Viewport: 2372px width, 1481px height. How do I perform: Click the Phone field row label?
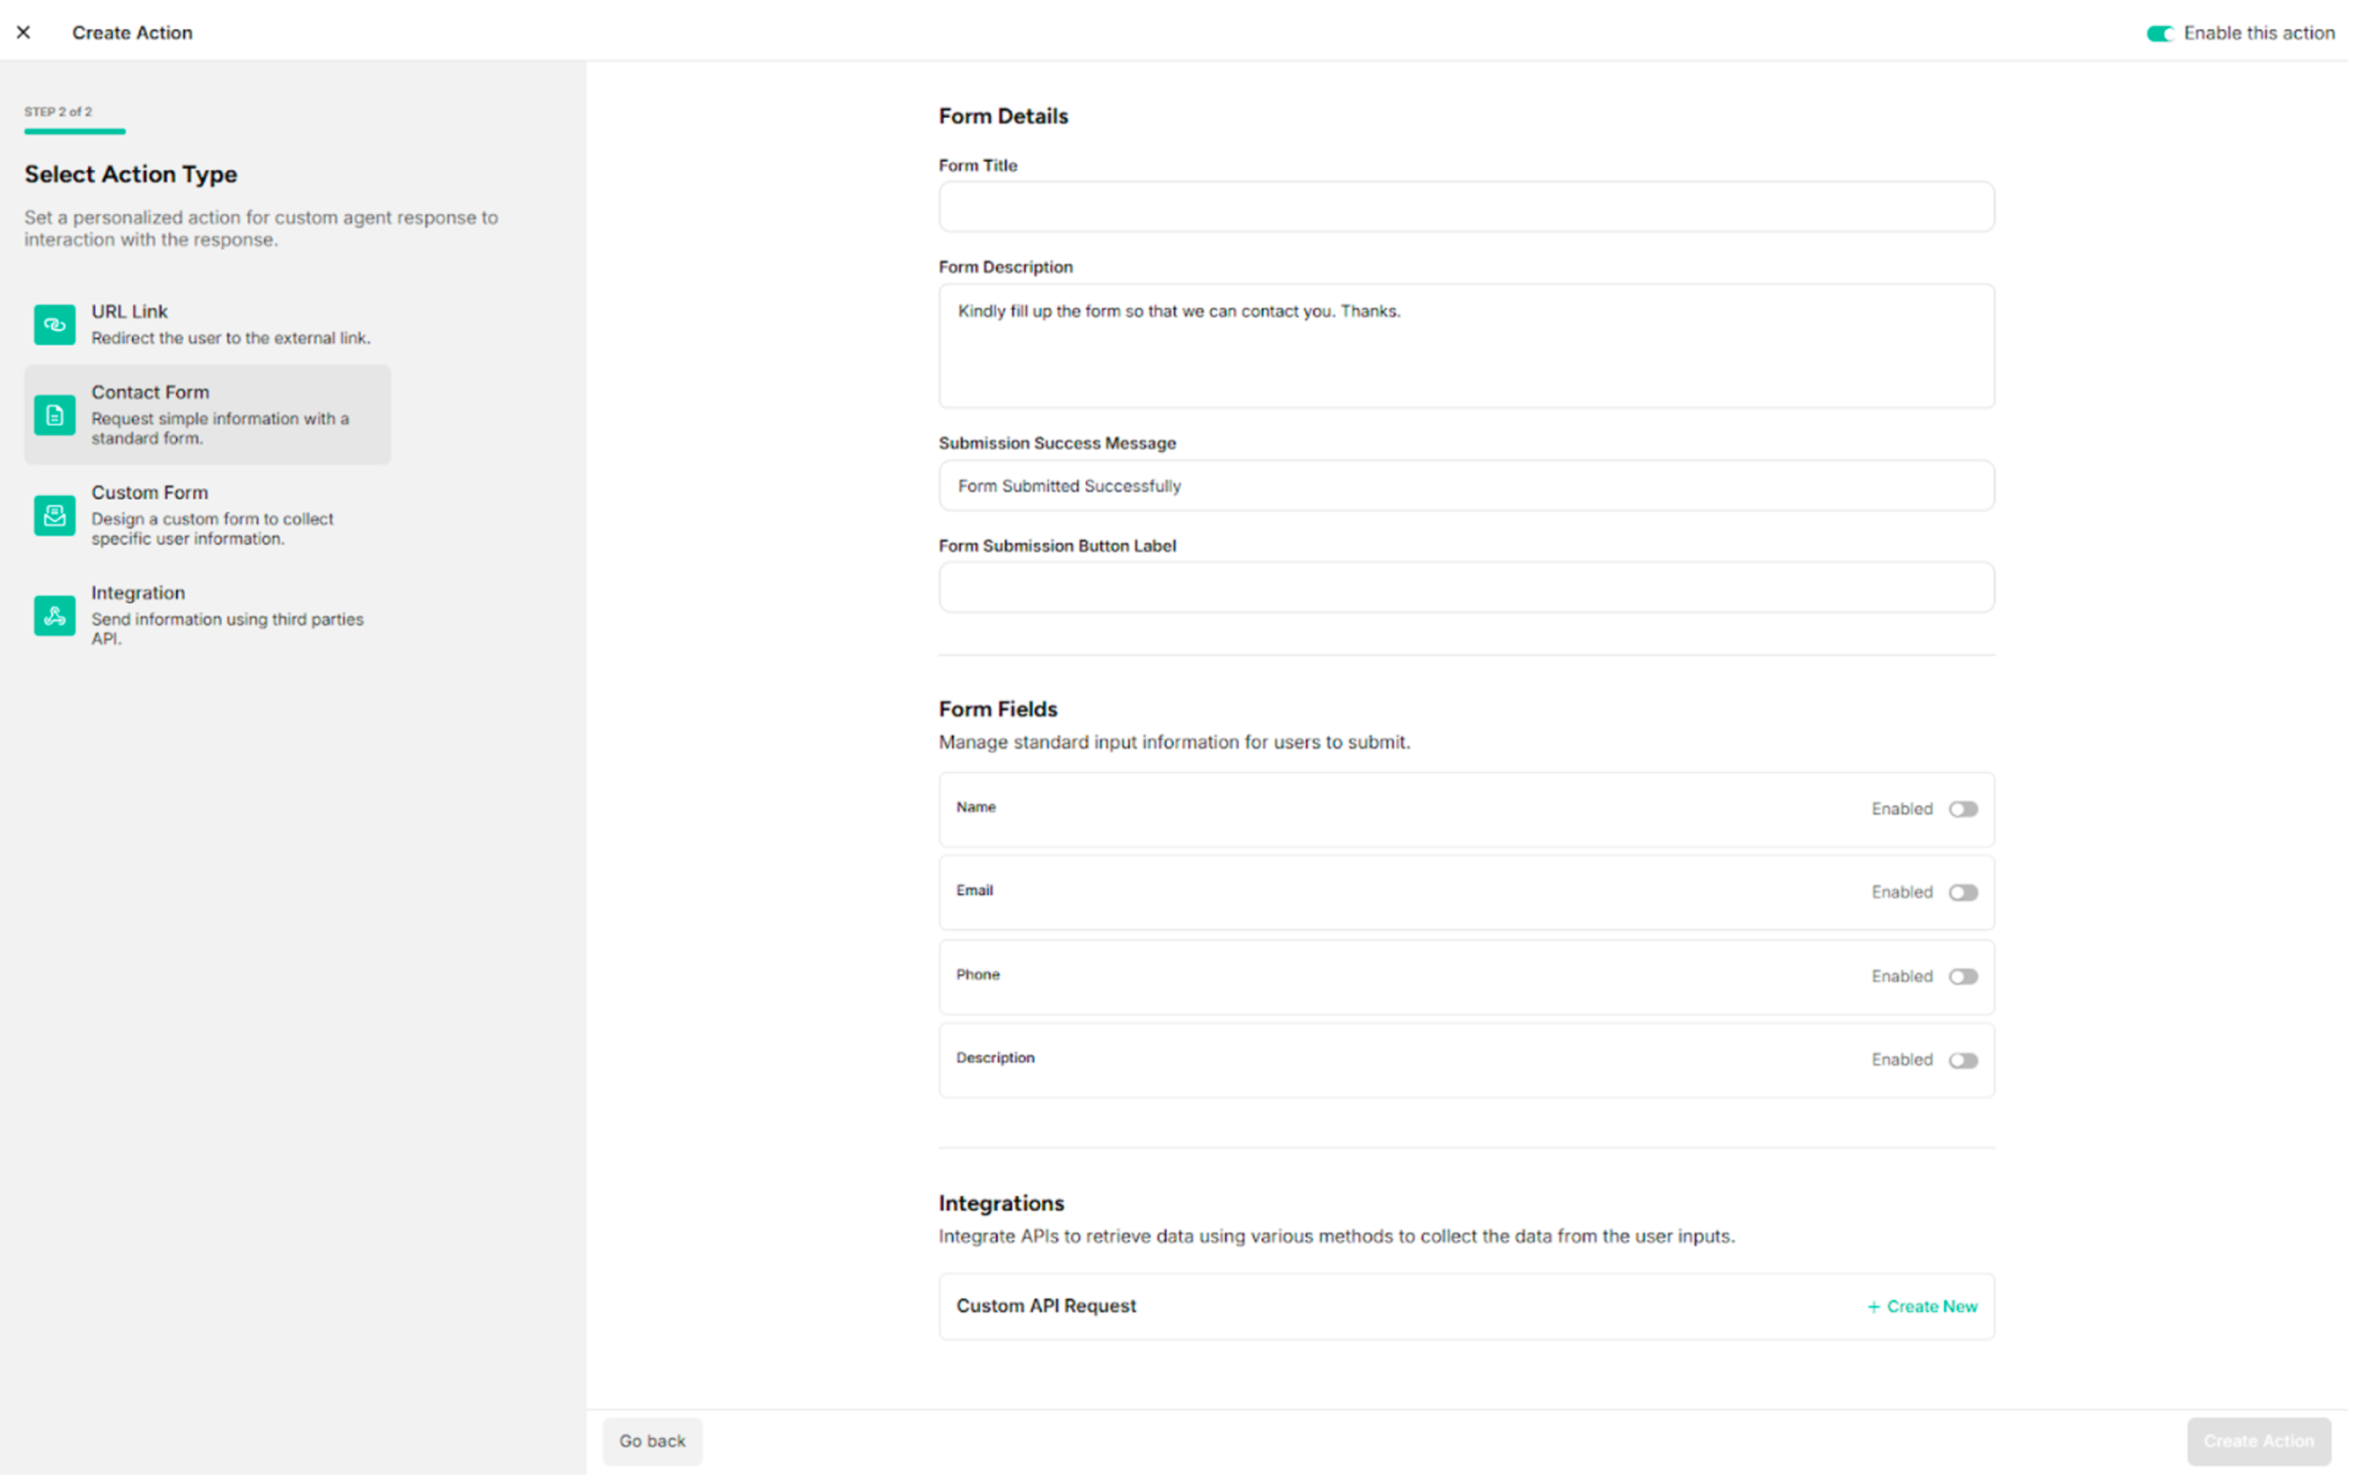977,975
